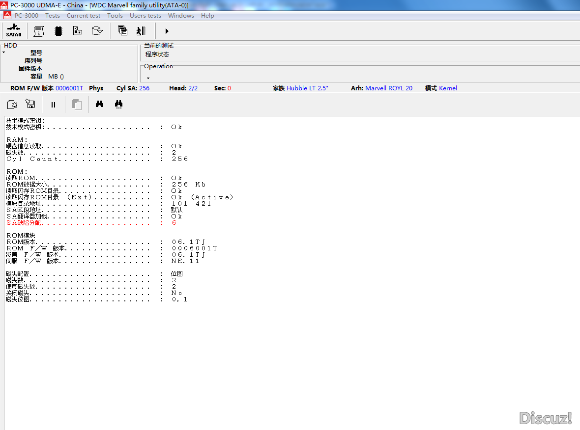
Task: Click the 伺服 F/W 版本 NE.11 line
Action: click(x=102, y=261)
